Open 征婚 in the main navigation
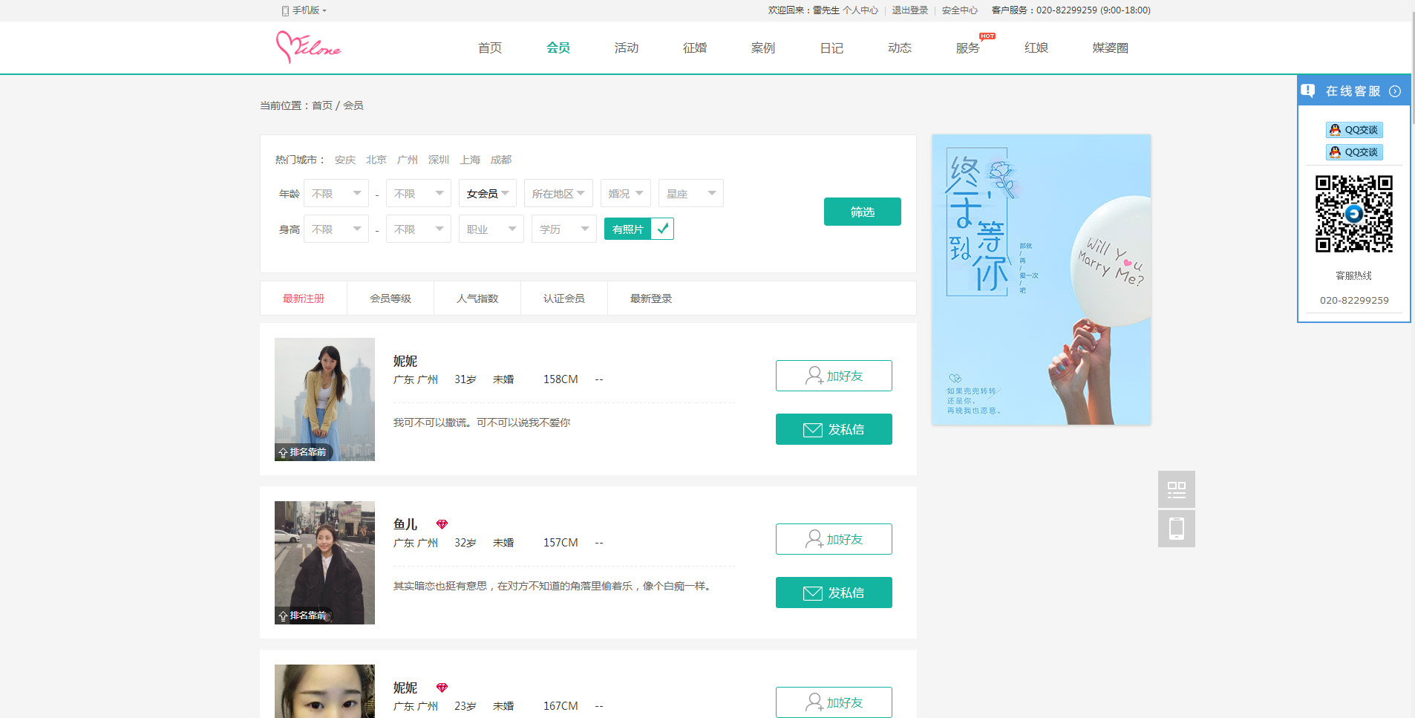Screen dimensions: 1415x718 coord(695,48)
